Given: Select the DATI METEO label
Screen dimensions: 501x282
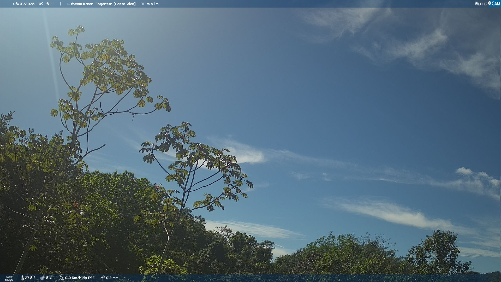Looking at the screenshot, I should point(9,278).
